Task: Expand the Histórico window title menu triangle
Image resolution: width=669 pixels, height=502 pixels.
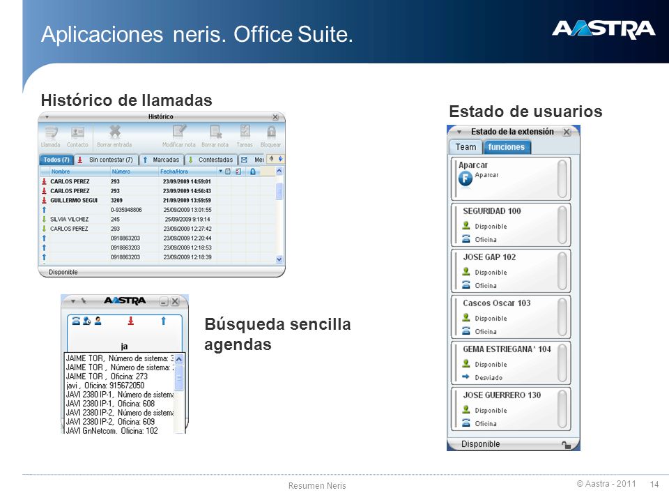Action: click(47, 117)
